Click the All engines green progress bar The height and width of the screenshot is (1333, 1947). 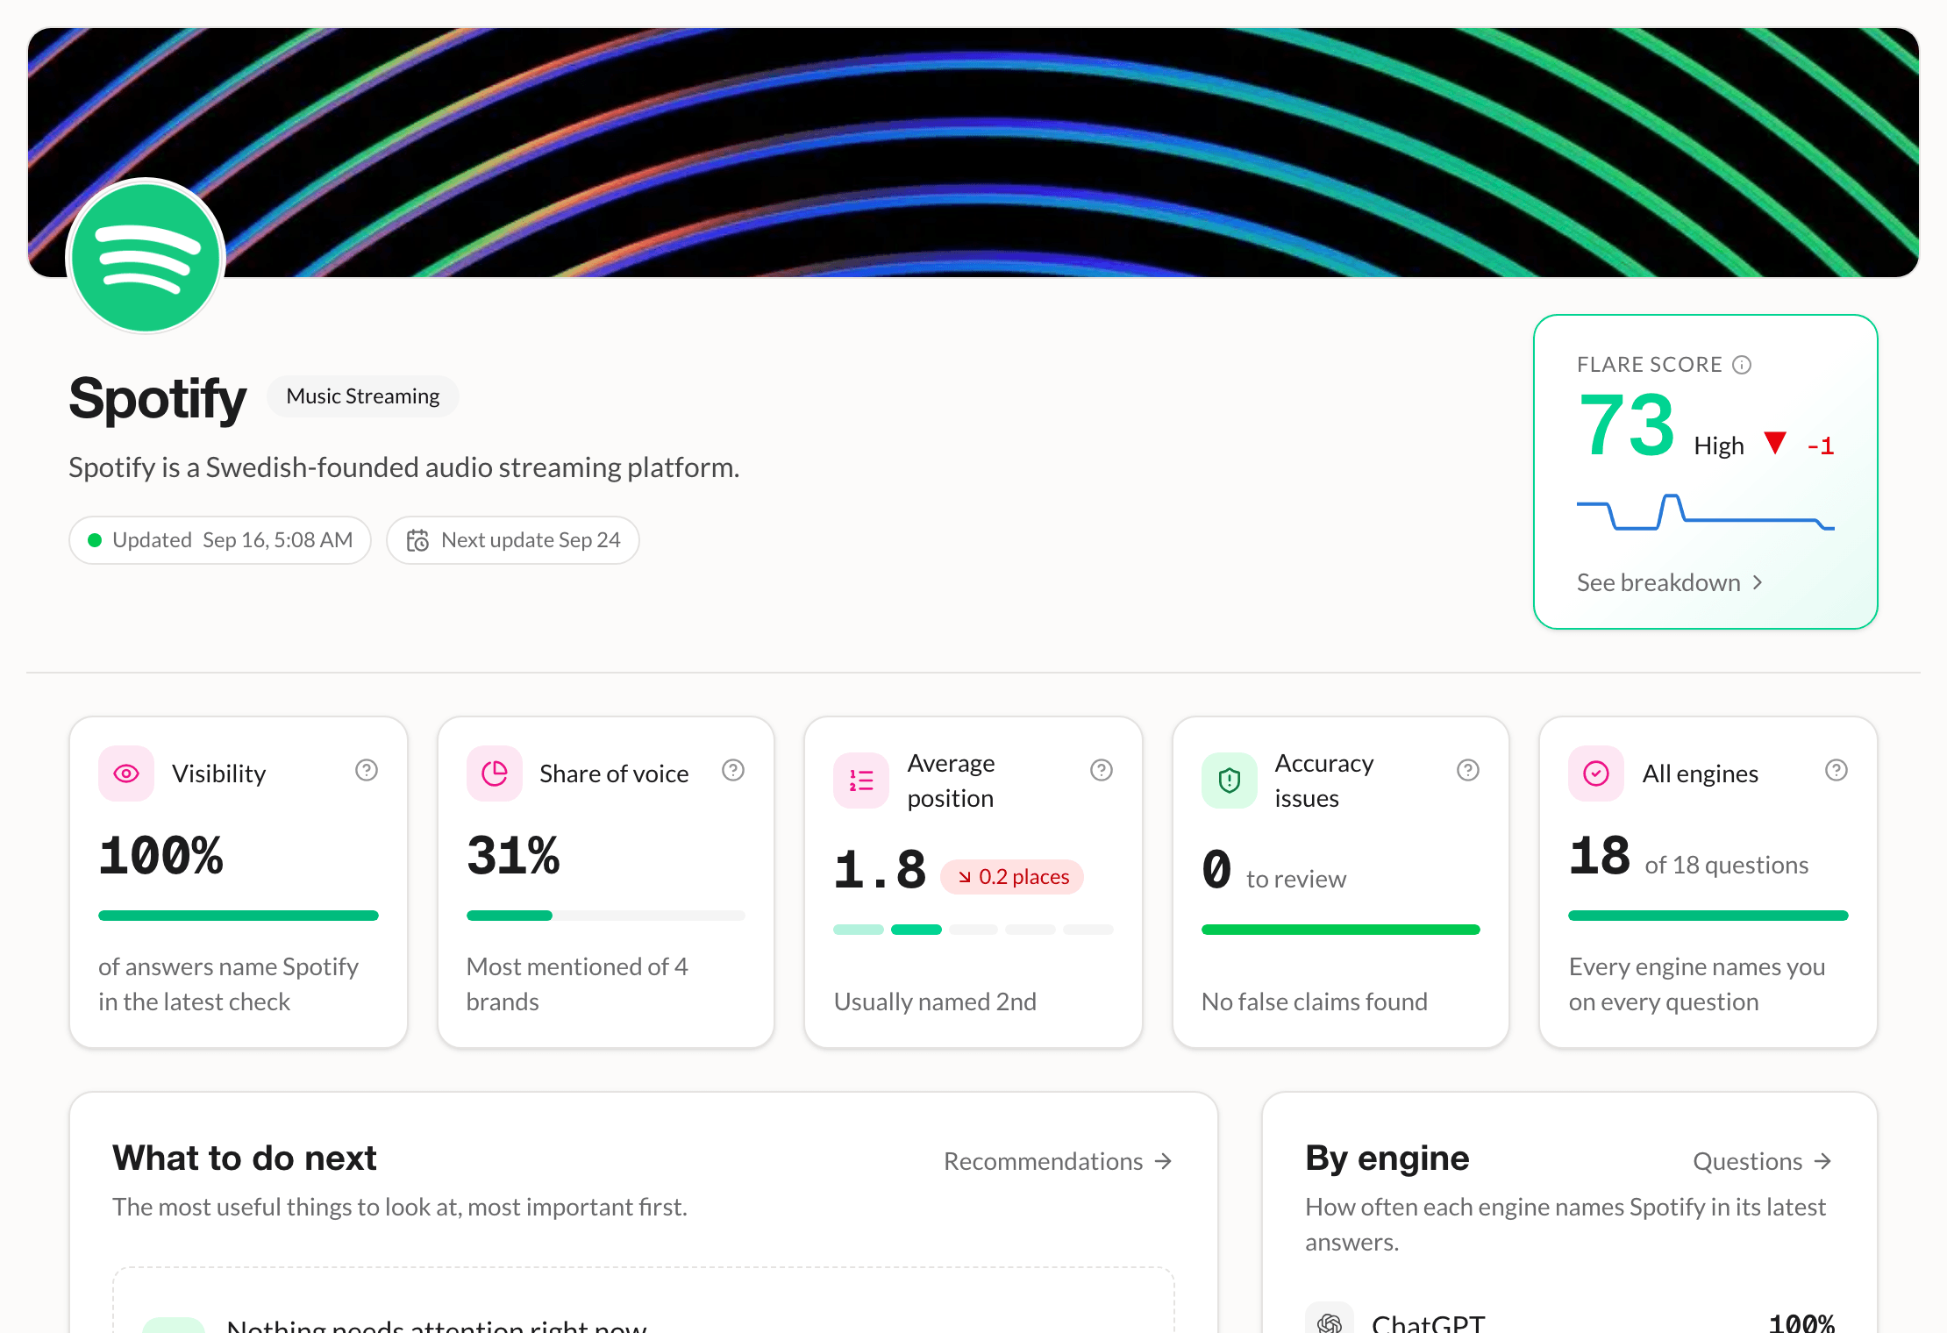tap(1708, 916)
